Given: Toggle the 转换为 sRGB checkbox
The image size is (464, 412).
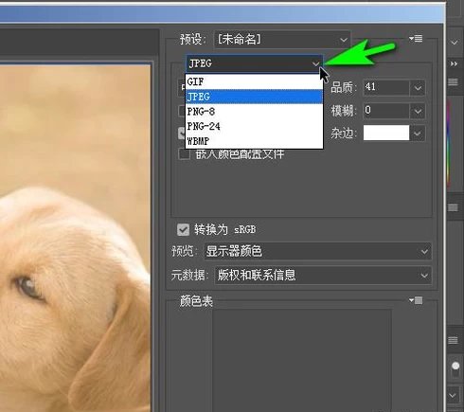Looking at the screenshot, I should coord(183,229).
